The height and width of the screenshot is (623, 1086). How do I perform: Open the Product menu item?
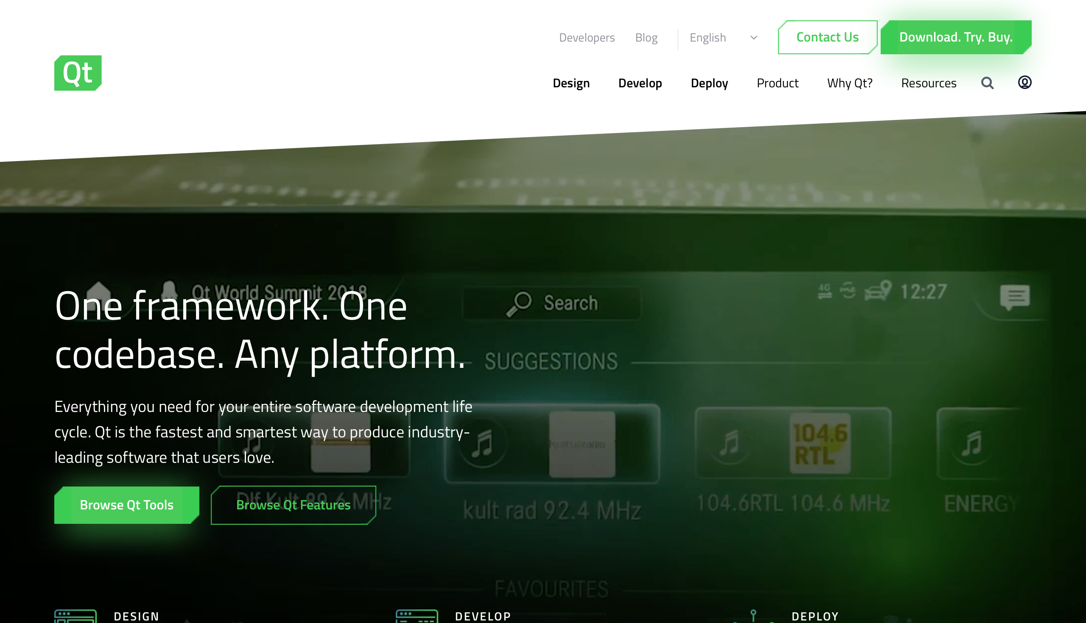(x=777, y=83)
